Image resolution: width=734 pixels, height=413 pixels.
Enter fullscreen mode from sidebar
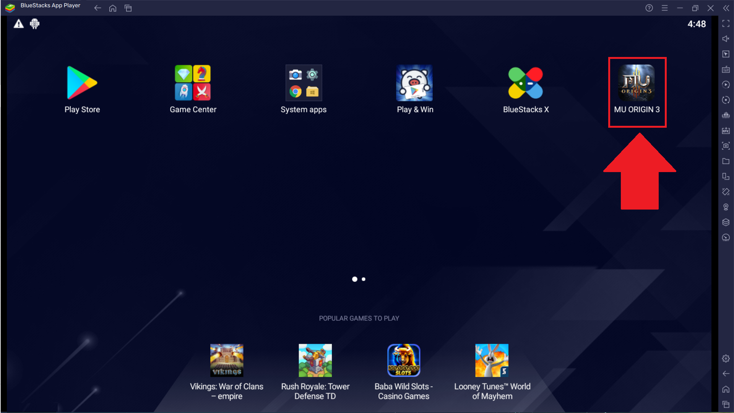[x=726, y=24]
